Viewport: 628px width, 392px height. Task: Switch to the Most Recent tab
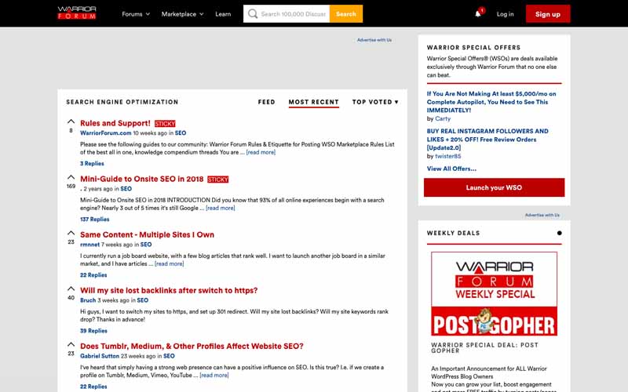[x=313, y=102]
